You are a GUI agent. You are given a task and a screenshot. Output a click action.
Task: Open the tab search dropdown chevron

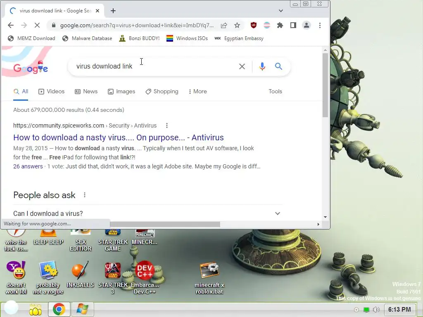(281, 11)
